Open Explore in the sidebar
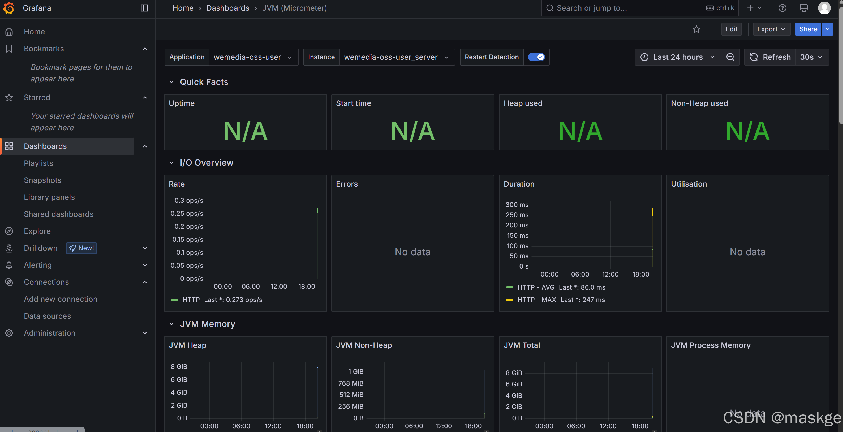 click(37, 231)
